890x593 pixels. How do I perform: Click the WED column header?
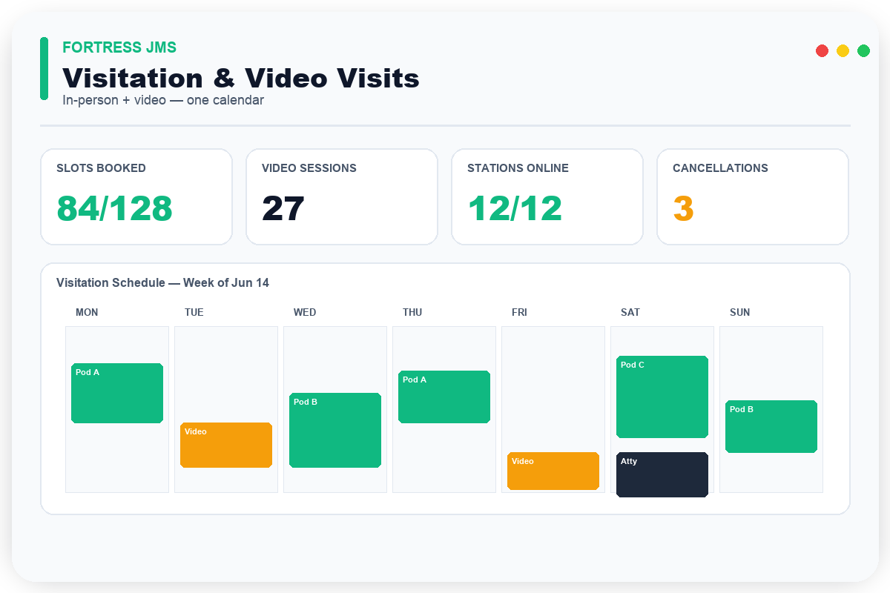305,312
